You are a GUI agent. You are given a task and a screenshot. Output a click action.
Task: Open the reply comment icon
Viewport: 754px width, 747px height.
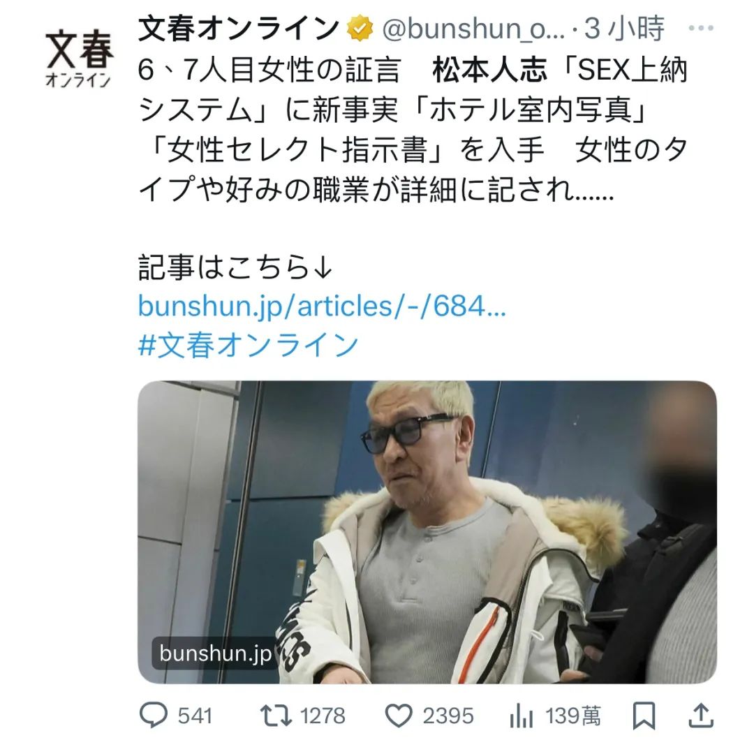[154, 714]
